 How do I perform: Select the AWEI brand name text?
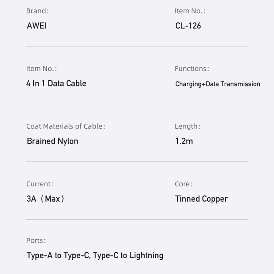tap(37, 26)
